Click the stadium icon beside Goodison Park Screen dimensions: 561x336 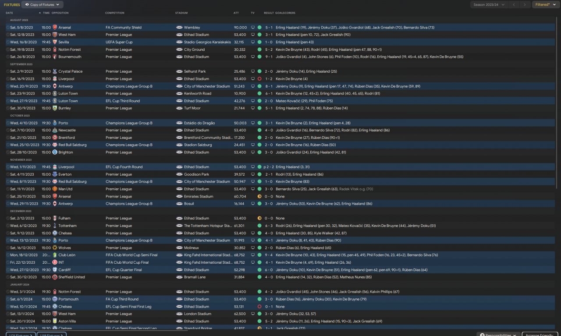tap(179, 174)
